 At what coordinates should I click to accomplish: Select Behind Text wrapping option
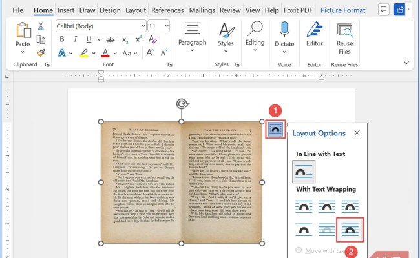(327, 230)
